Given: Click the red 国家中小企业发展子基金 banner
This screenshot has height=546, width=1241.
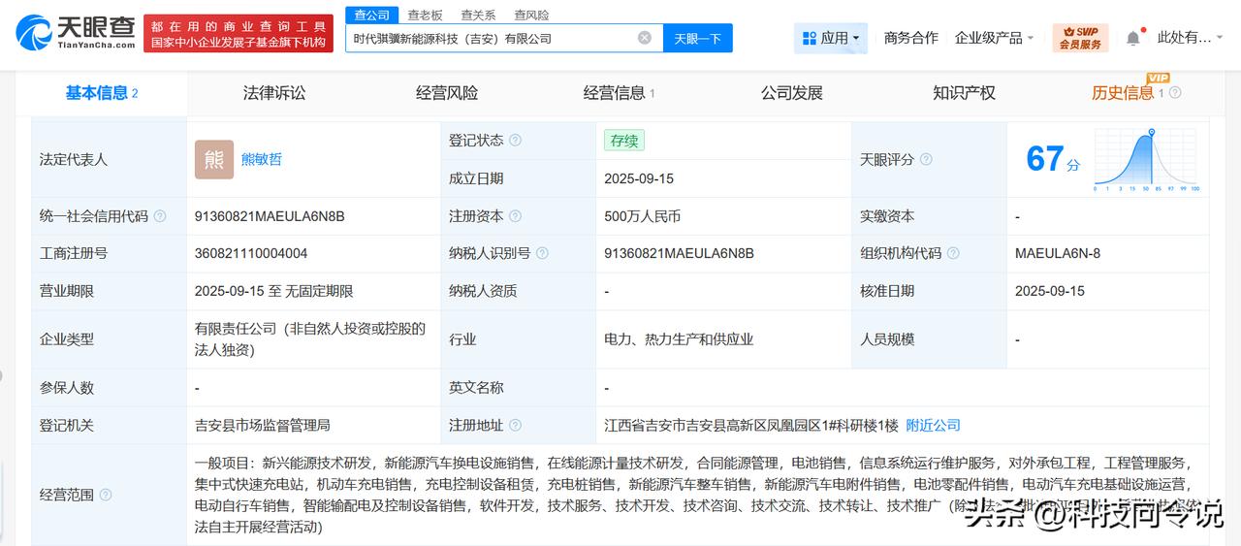Looking at the screenshot, I should pos(239,34).
